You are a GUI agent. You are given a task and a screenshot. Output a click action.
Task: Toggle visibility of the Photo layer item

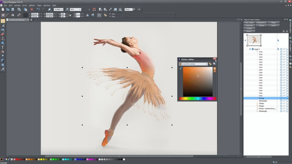click(x=284, y=108)
